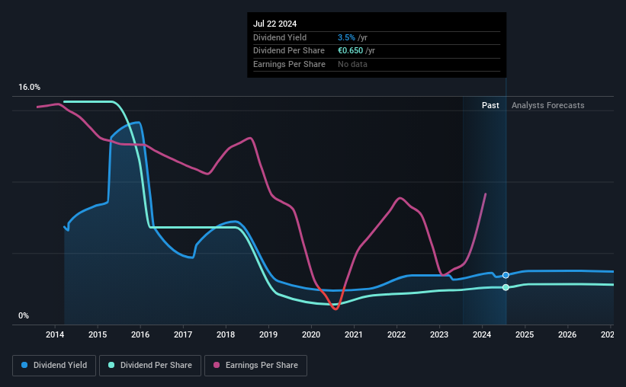Click the pink dot in Earnings Per Share legend
The height and width of the screenshot is (387, 626).
217,365
